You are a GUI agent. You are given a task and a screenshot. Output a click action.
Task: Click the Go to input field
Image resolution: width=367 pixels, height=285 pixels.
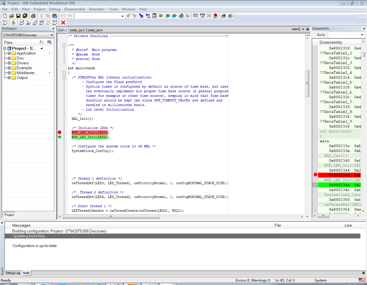pos(344,35)
